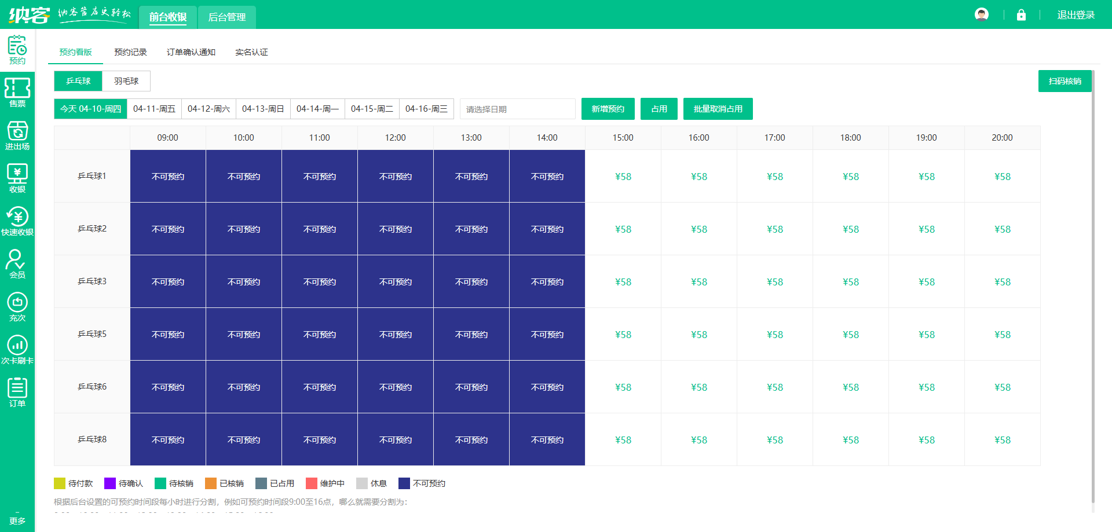This screenshot has height=532, width=1112.
Task: Select 乒乓球6 19:00 ¥58 slot
Action: coord(927,387)
